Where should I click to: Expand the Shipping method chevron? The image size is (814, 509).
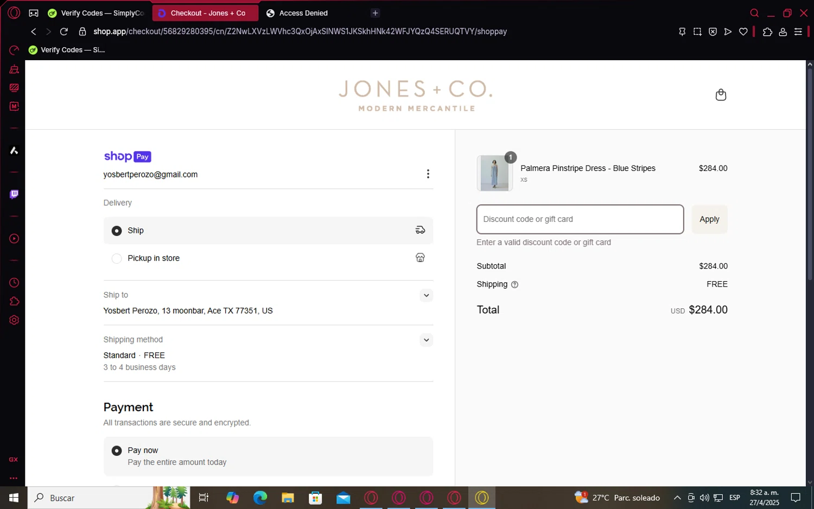click(426, 340)
